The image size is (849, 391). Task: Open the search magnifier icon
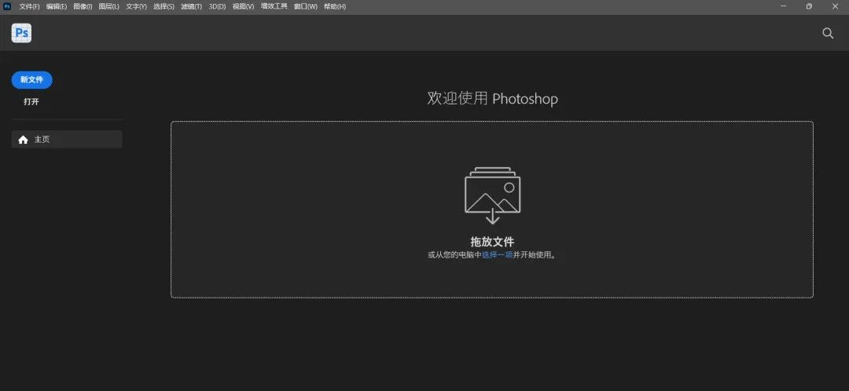[828, 33]
